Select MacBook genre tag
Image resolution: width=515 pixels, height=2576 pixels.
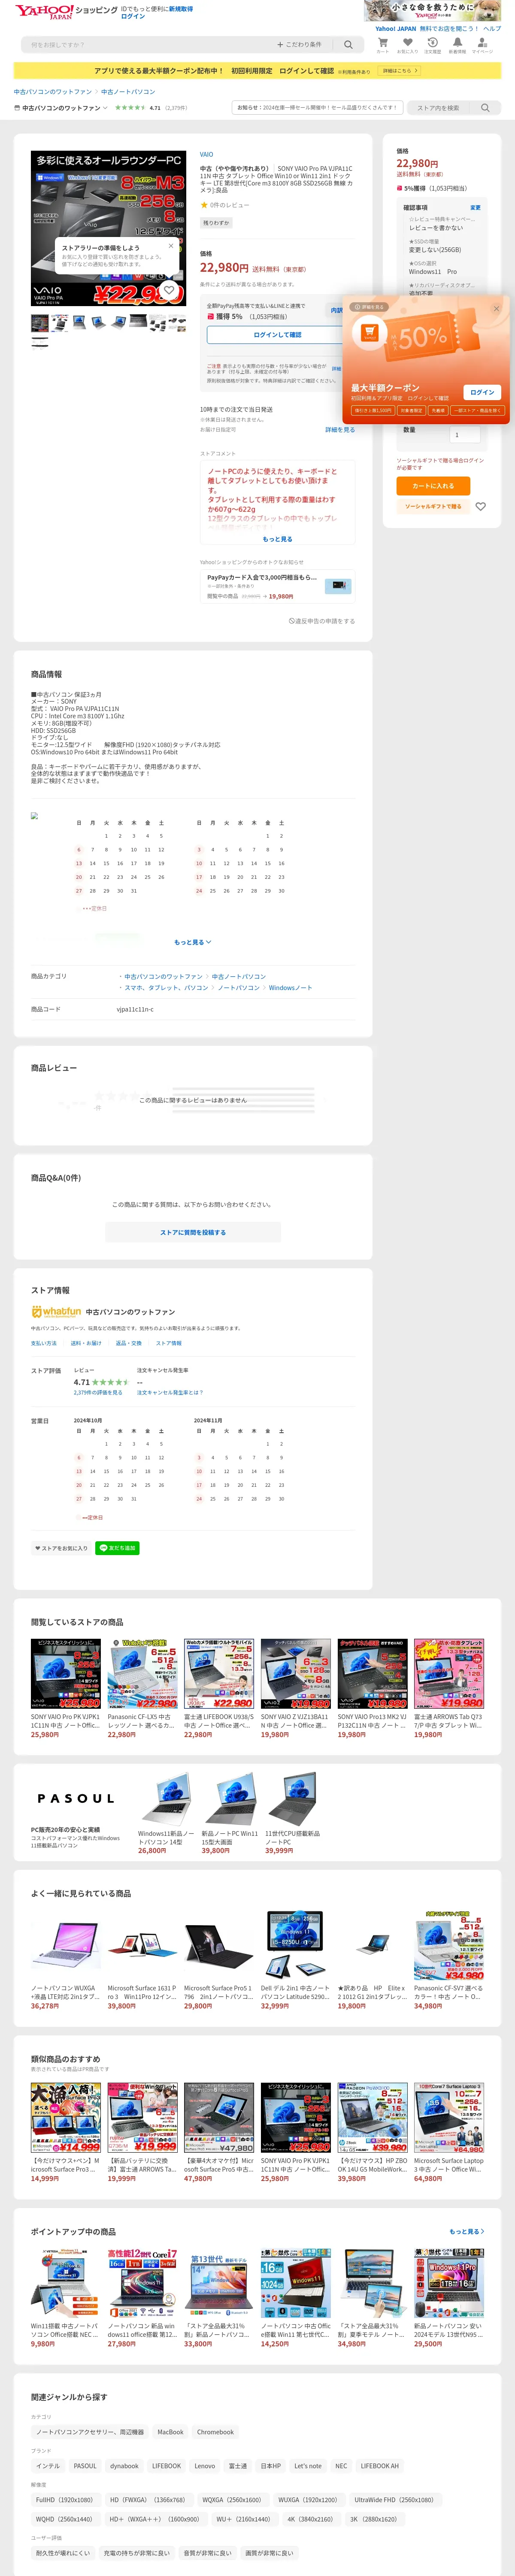tap(171, 2432)
